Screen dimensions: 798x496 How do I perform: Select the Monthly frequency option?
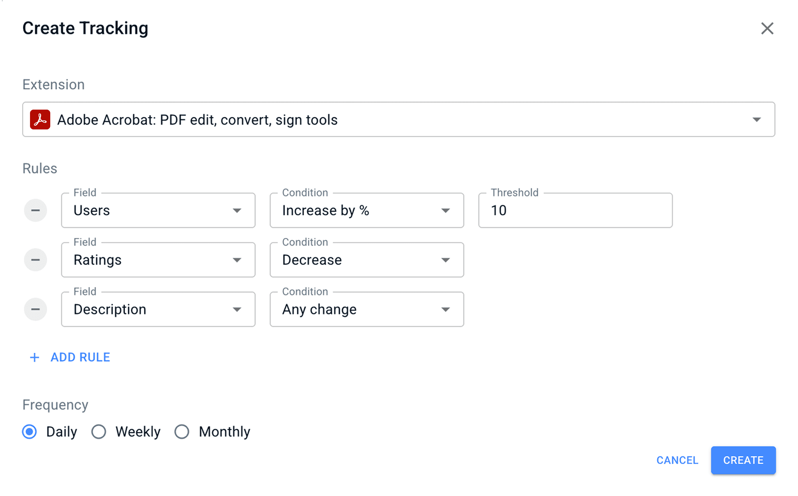coord(181,431)
